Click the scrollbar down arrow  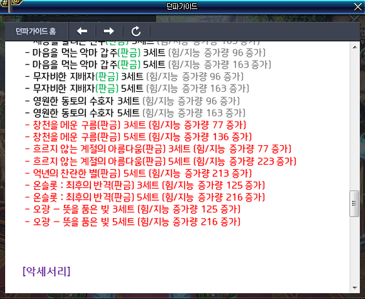click(x=355, y=287)
